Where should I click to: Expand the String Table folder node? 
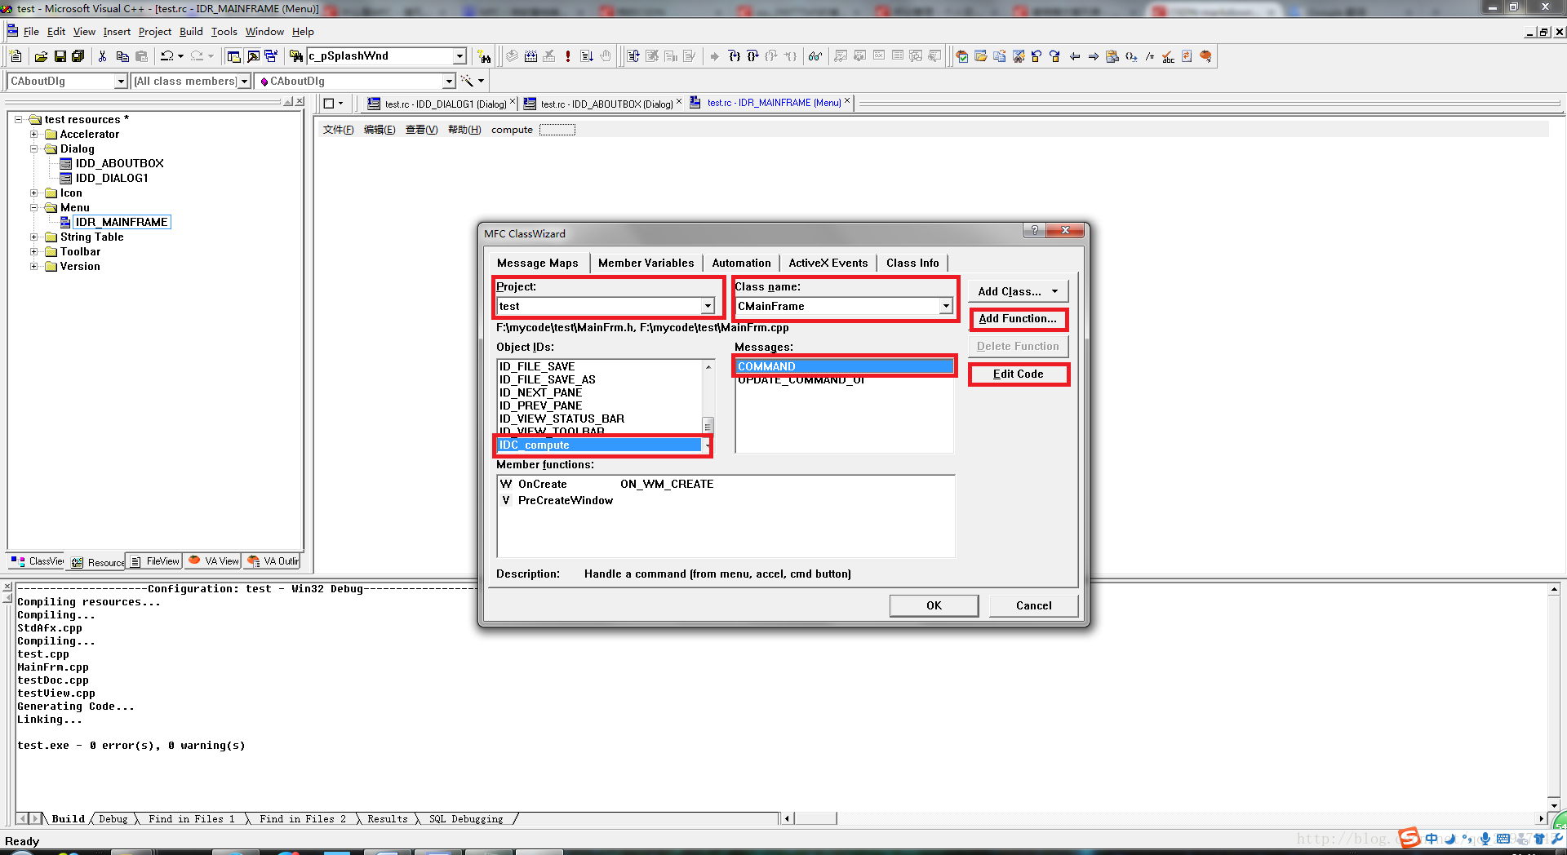tap(34, 237)
